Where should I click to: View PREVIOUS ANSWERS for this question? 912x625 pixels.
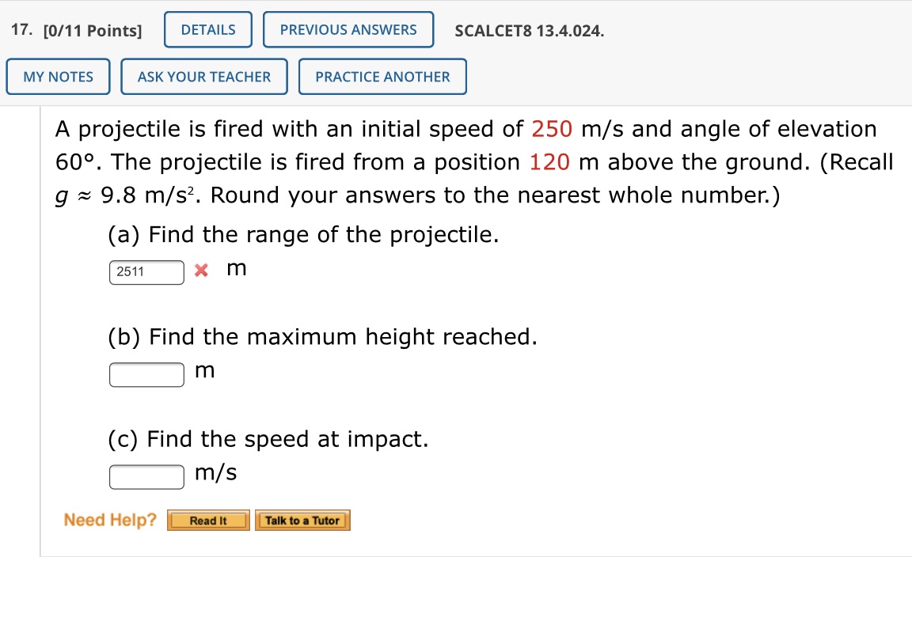348,29
